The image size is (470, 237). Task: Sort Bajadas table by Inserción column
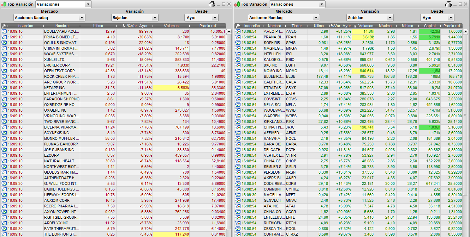[x=25, y=26]
